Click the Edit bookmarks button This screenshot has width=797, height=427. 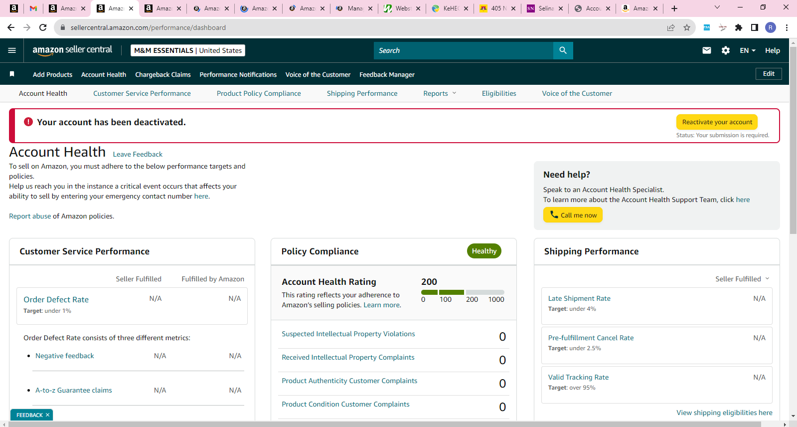tap(769, 73)
